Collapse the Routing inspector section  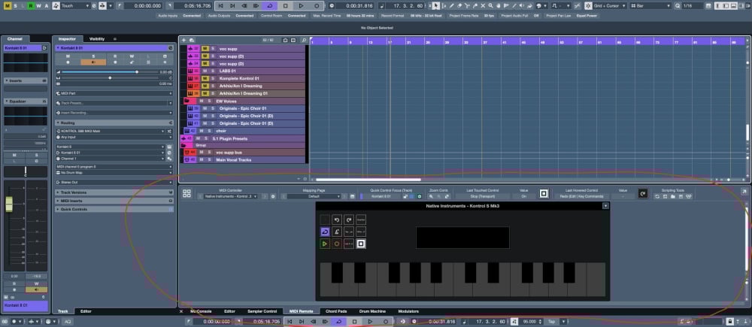(114, 123)
